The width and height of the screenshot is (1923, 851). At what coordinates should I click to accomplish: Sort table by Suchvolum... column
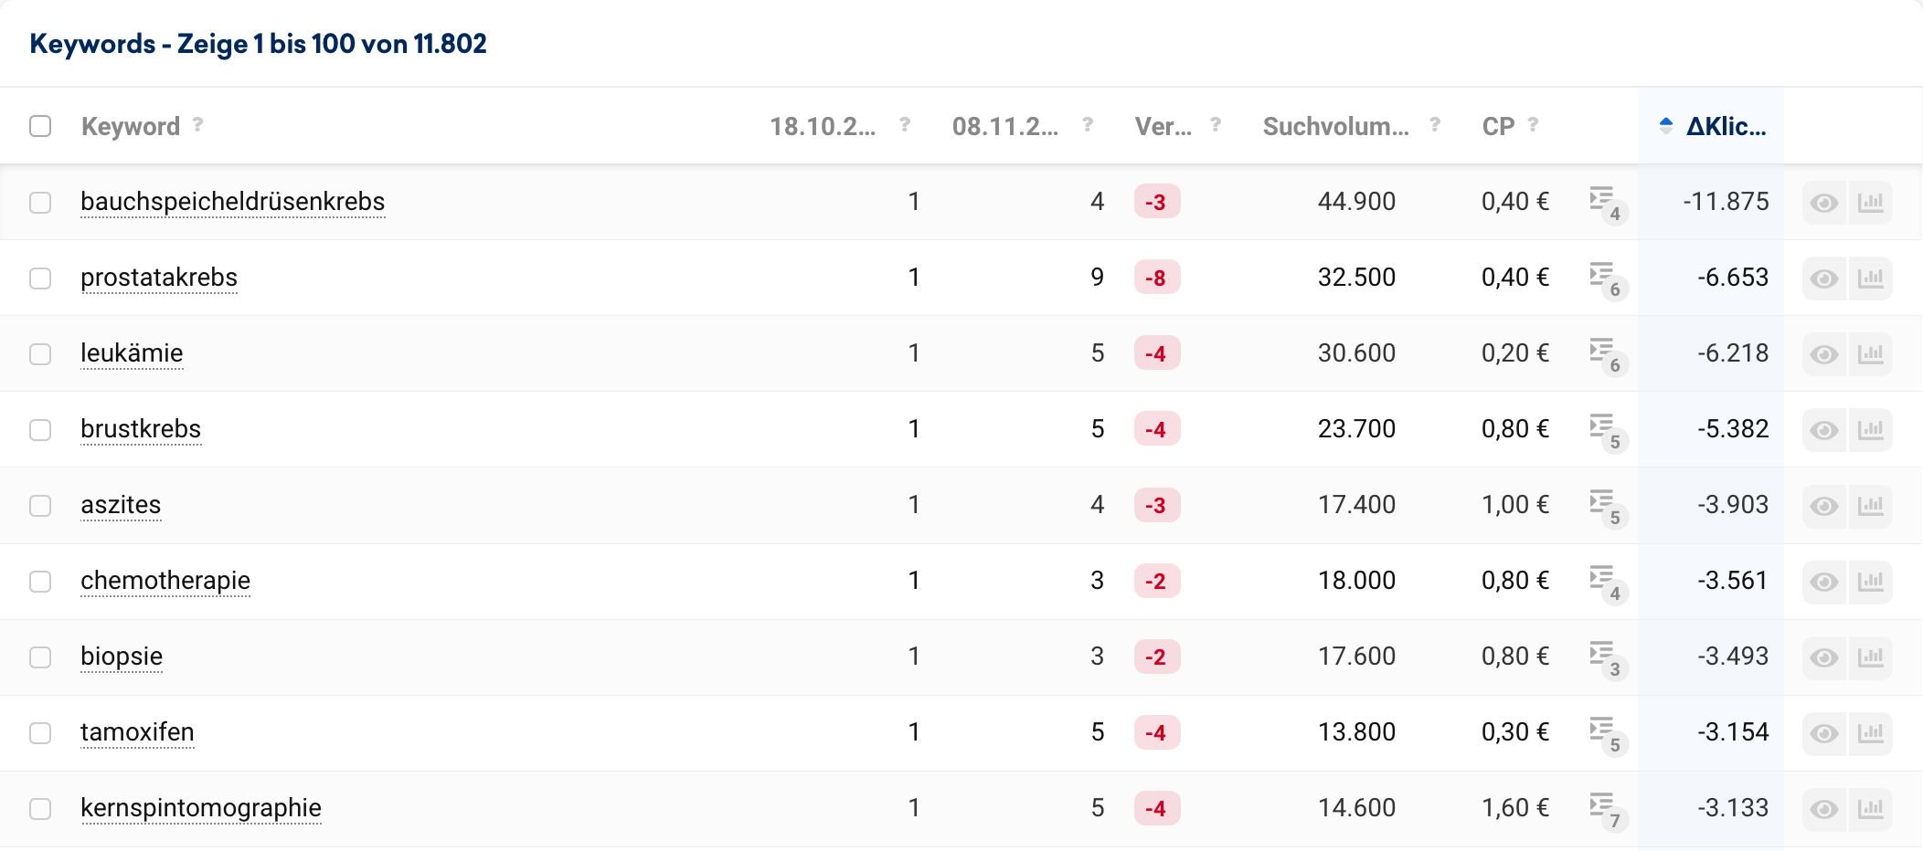(x=1335, y=126)
